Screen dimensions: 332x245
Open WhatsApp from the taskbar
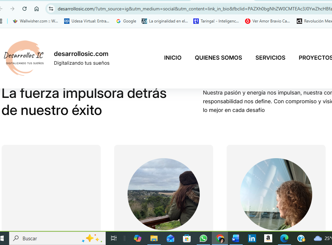203,238
